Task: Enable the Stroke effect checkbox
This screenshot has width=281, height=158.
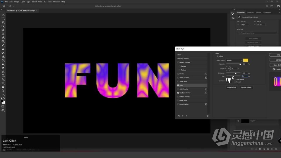Action: click(178, 74)
